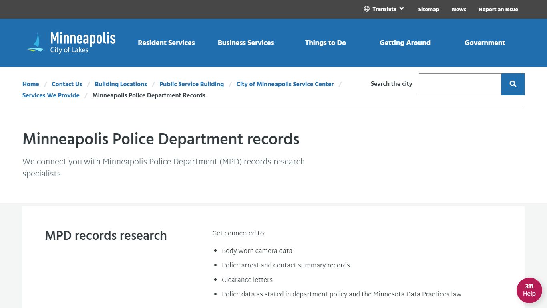The image size is (547, 308).
Task: Click the 'We connect you with' intro paragraph
Action: (163, 168)
